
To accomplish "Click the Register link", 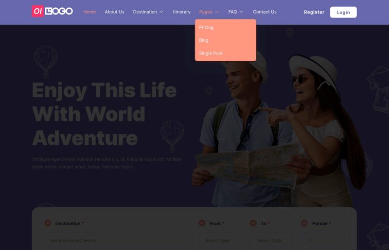I will point(314,12).
